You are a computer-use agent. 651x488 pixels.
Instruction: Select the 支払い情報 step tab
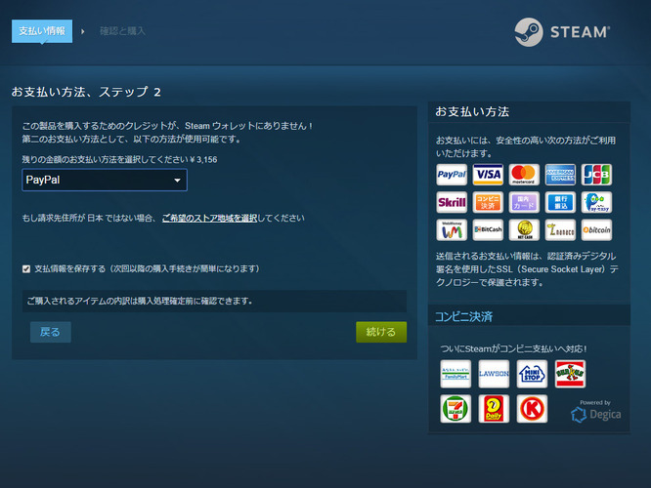pyautogui.click(x=42, y=31)
